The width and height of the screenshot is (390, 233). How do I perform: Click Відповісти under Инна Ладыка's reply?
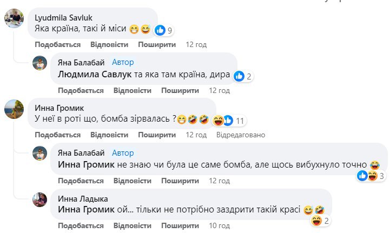[x=133, y=225]
